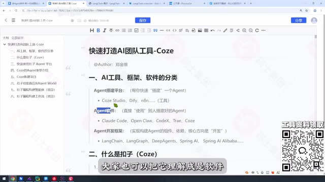This screenshot has height=182, width=325.
Task: Open PyCharm icon in the taskbar
Action: point(38,178)
